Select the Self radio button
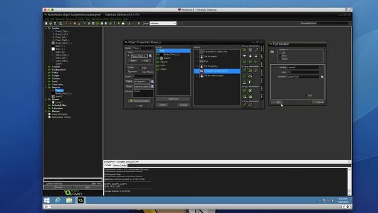The width and height of the screenshot is (378, 213). click(280, 53)
